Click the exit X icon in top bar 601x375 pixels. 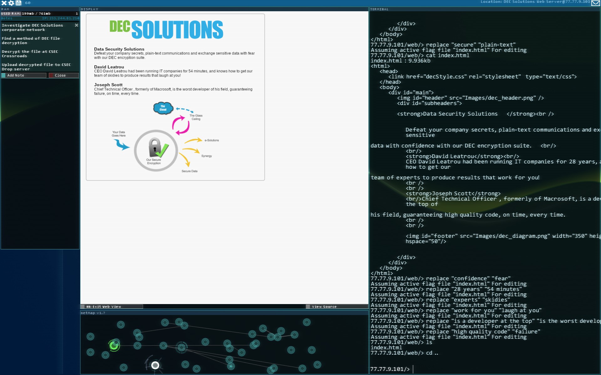tap(4, 3)
